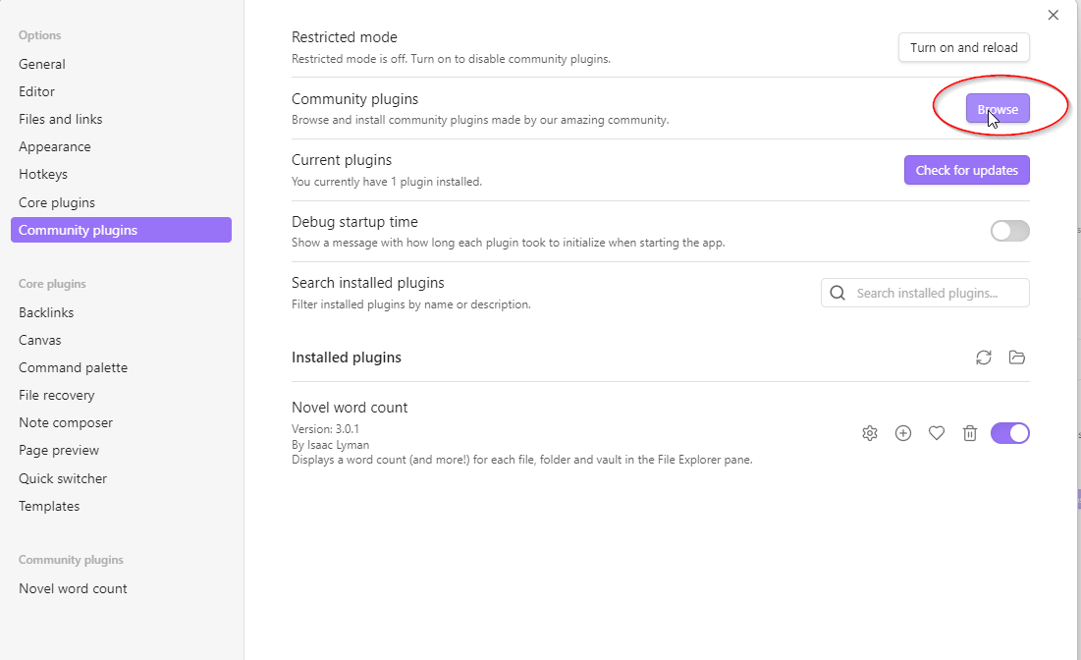Screen dimensions: 1081x660
Task: Open Command palette plugin settings
Action: point(73,367)
